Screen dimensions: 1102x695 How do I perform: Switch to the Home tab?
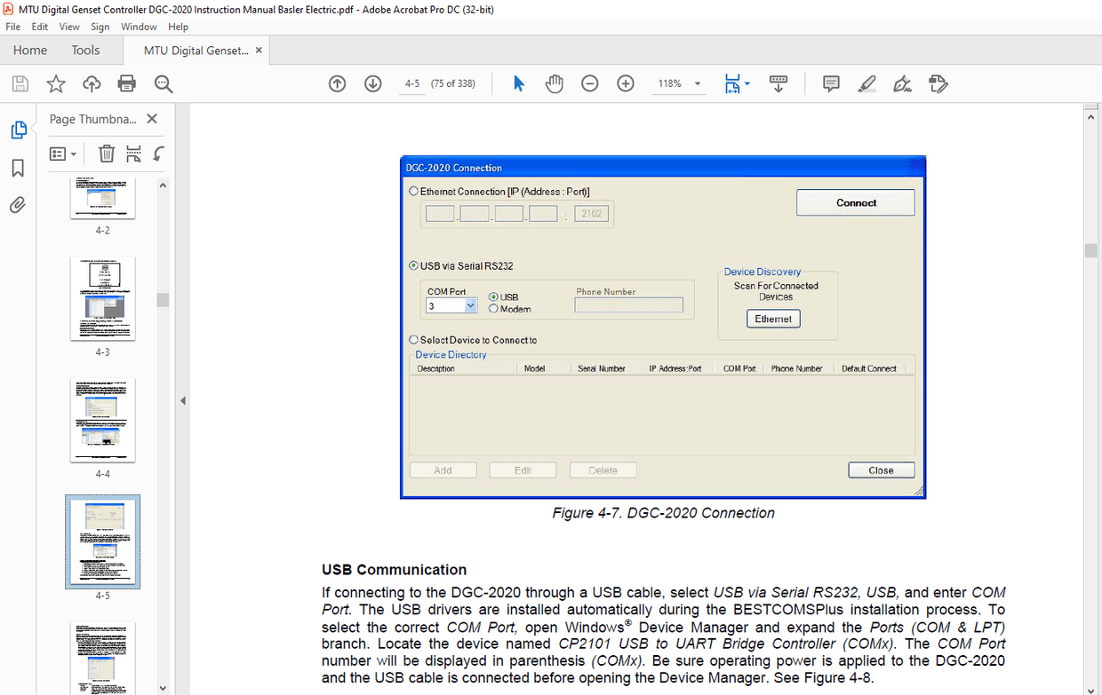pyautogui.click(x=30, y=51)
